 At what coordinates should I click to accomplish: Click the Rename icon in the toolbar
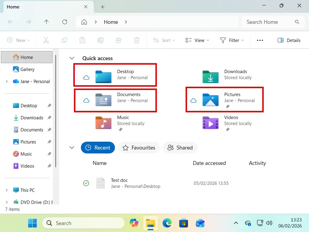[100, 40]
